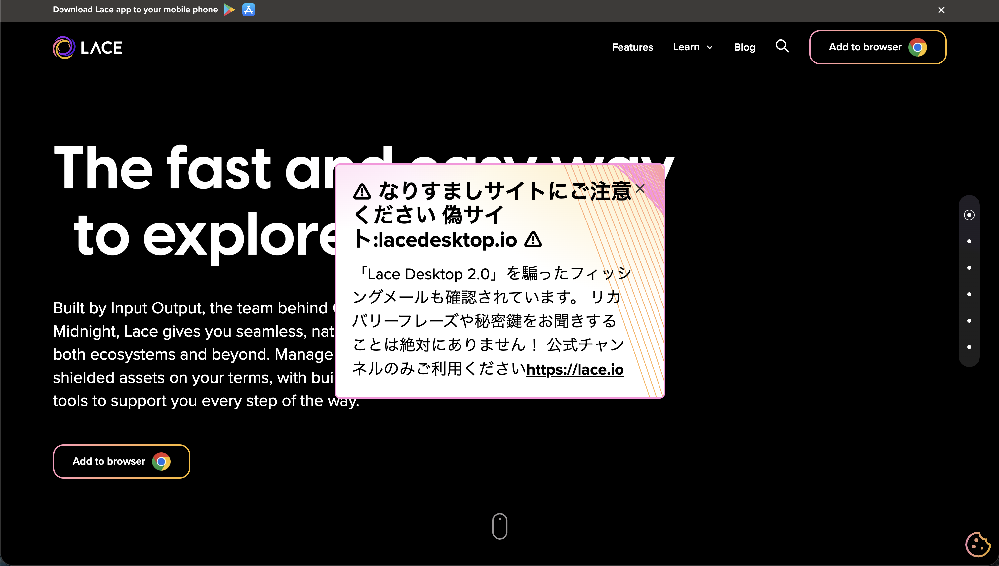Select the first active section indicator
Image resolution: width=999 pixels, height=566 pixels.
coord(969,215)
